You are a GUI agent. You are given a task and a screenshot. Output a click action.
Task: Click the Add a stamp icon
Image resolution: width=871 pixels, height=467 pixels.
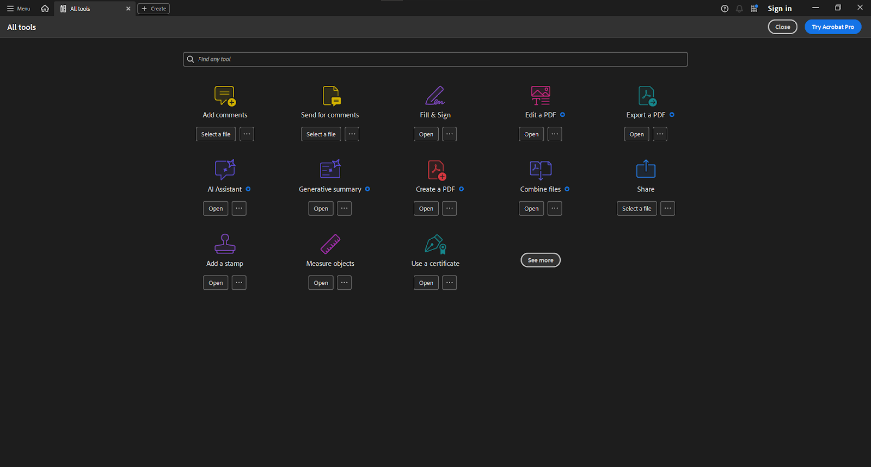[x=225, y=244]
